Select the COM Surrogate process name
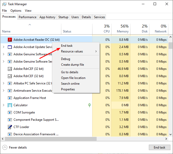The height and width of the screenshot is (154, 173). pyautogui.click(x=24, y=112)
